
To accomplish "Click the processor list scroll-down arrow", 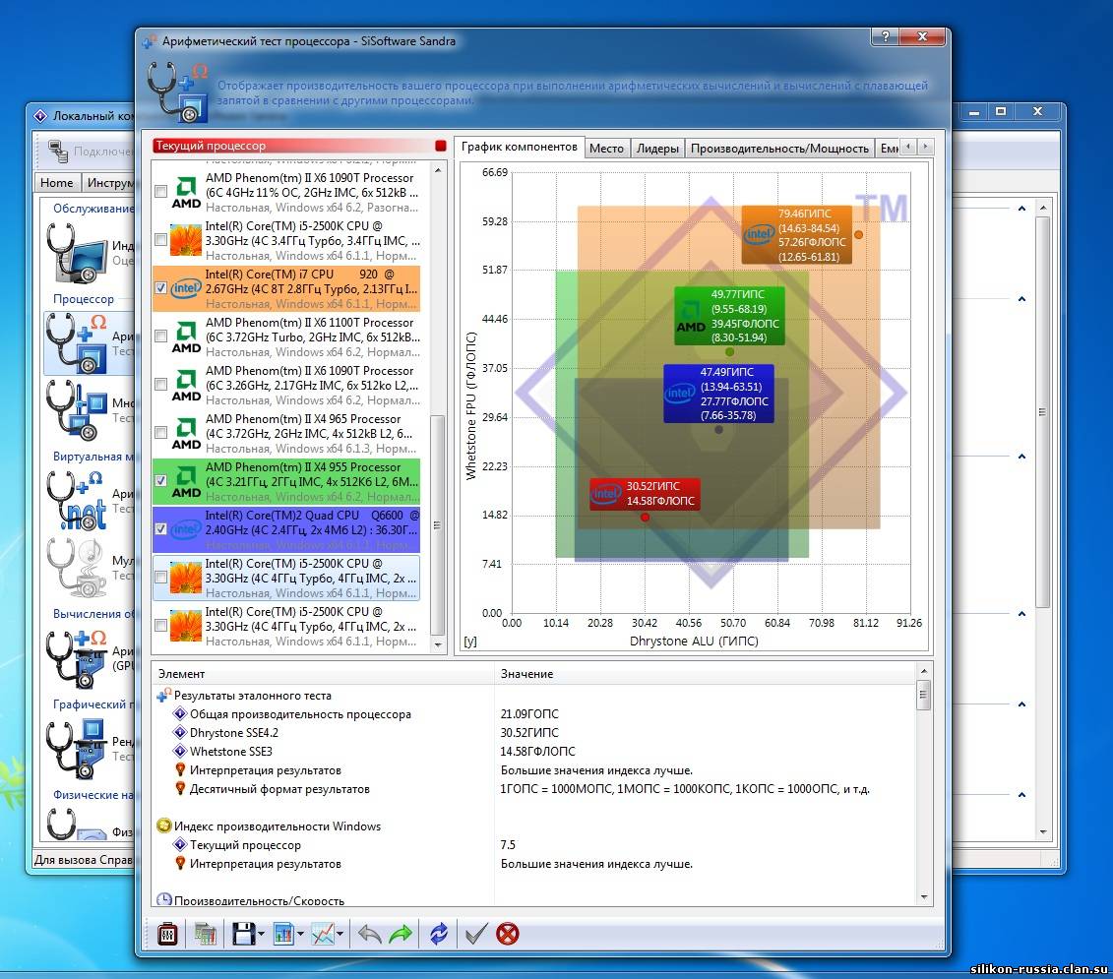I will (x=438, y=645).
